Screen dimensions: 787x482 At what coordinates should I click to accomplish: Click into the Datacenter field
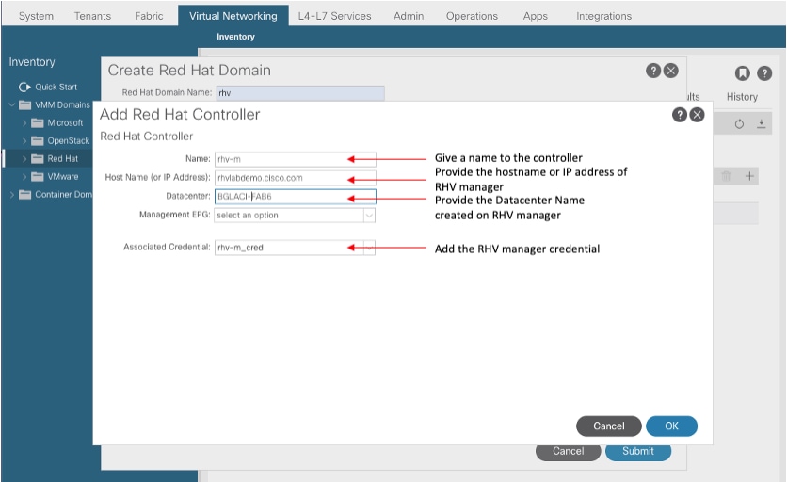pyautogui.click(x=296, y=197)
